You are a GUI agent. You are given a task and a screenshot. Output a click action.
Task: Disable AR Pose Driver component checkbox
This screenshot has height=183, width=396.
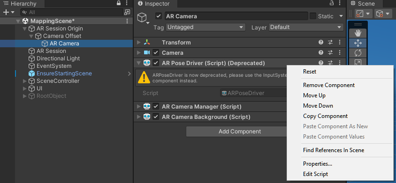(156, 63)
